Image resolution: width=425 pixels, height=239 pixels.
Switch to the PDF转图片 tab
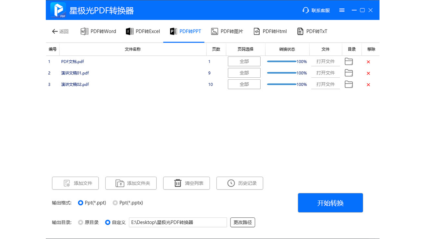[x=227, y=31]
